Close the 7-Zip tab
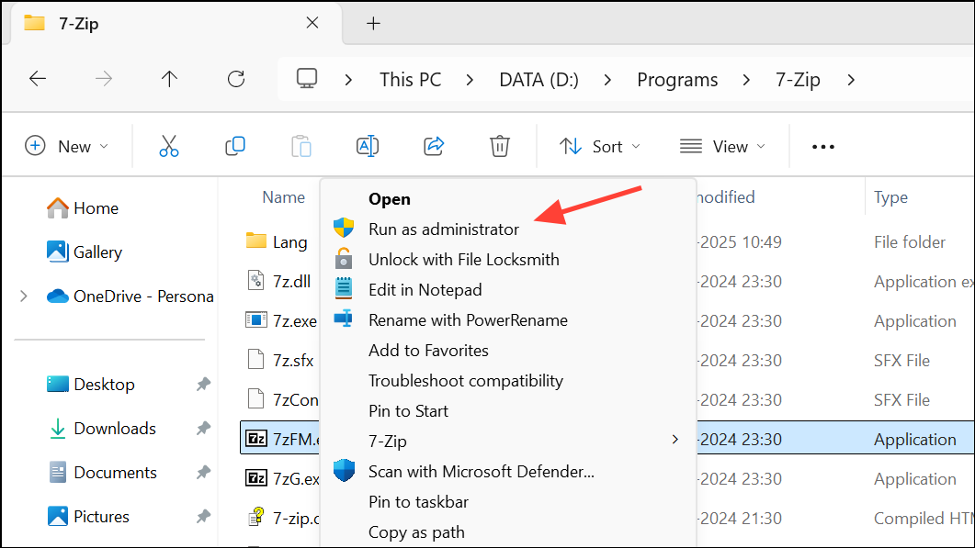This screenshot has width=975, height=548. tap(312, 23)
